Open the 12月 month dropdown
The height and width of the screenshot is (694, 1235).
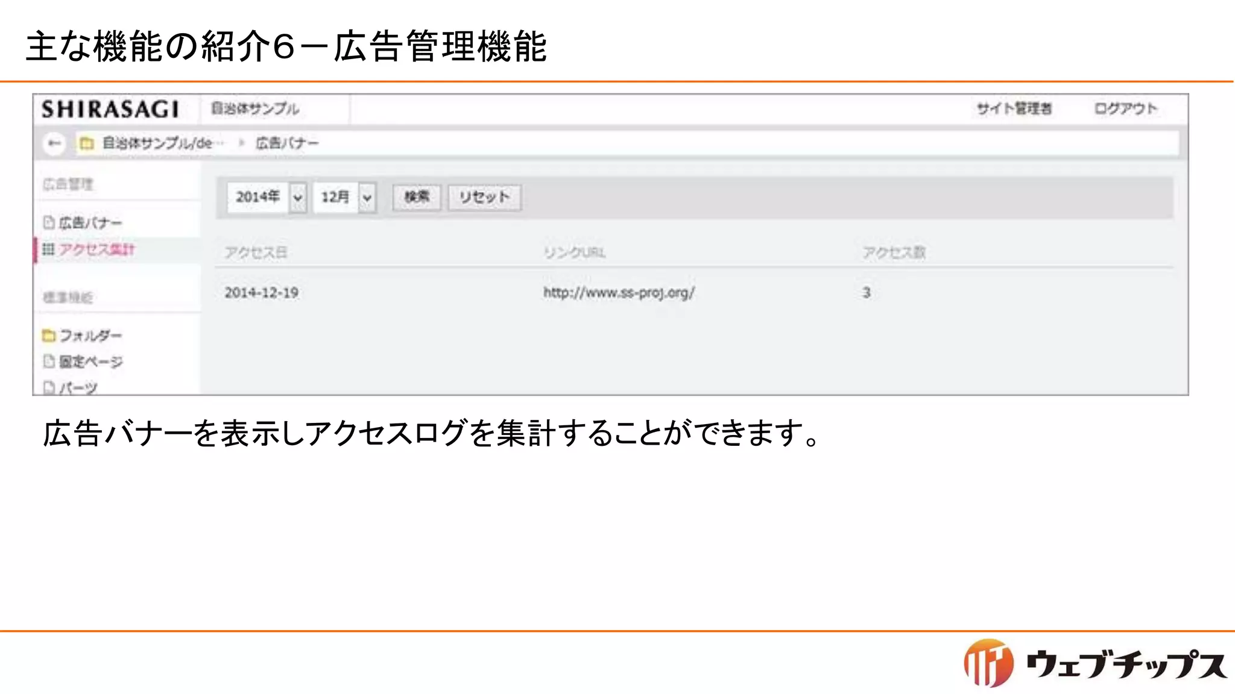[345, 197]
